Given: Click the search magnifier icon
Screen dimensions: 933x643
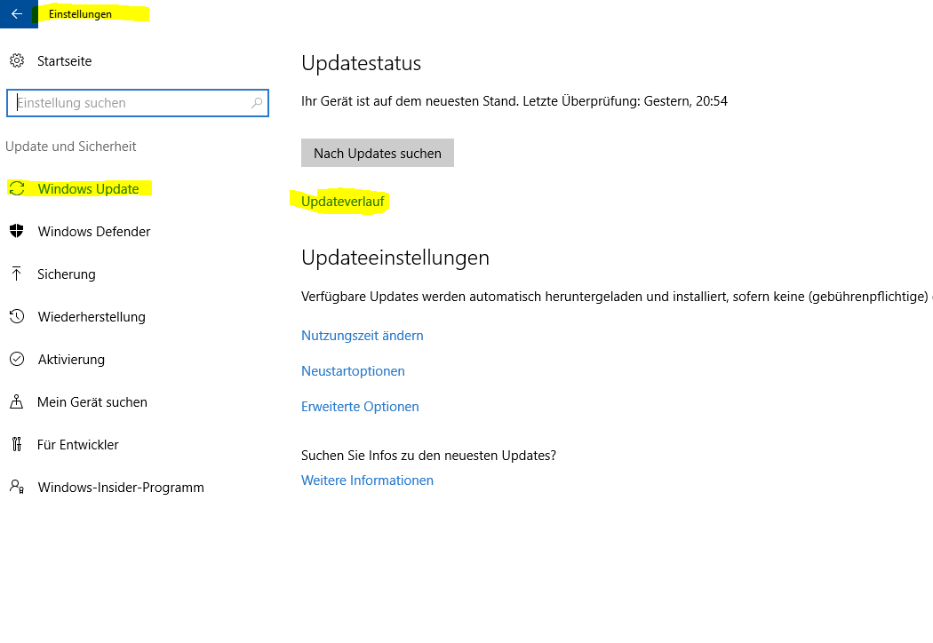Looking at the screenshot, I should [257, 103].
